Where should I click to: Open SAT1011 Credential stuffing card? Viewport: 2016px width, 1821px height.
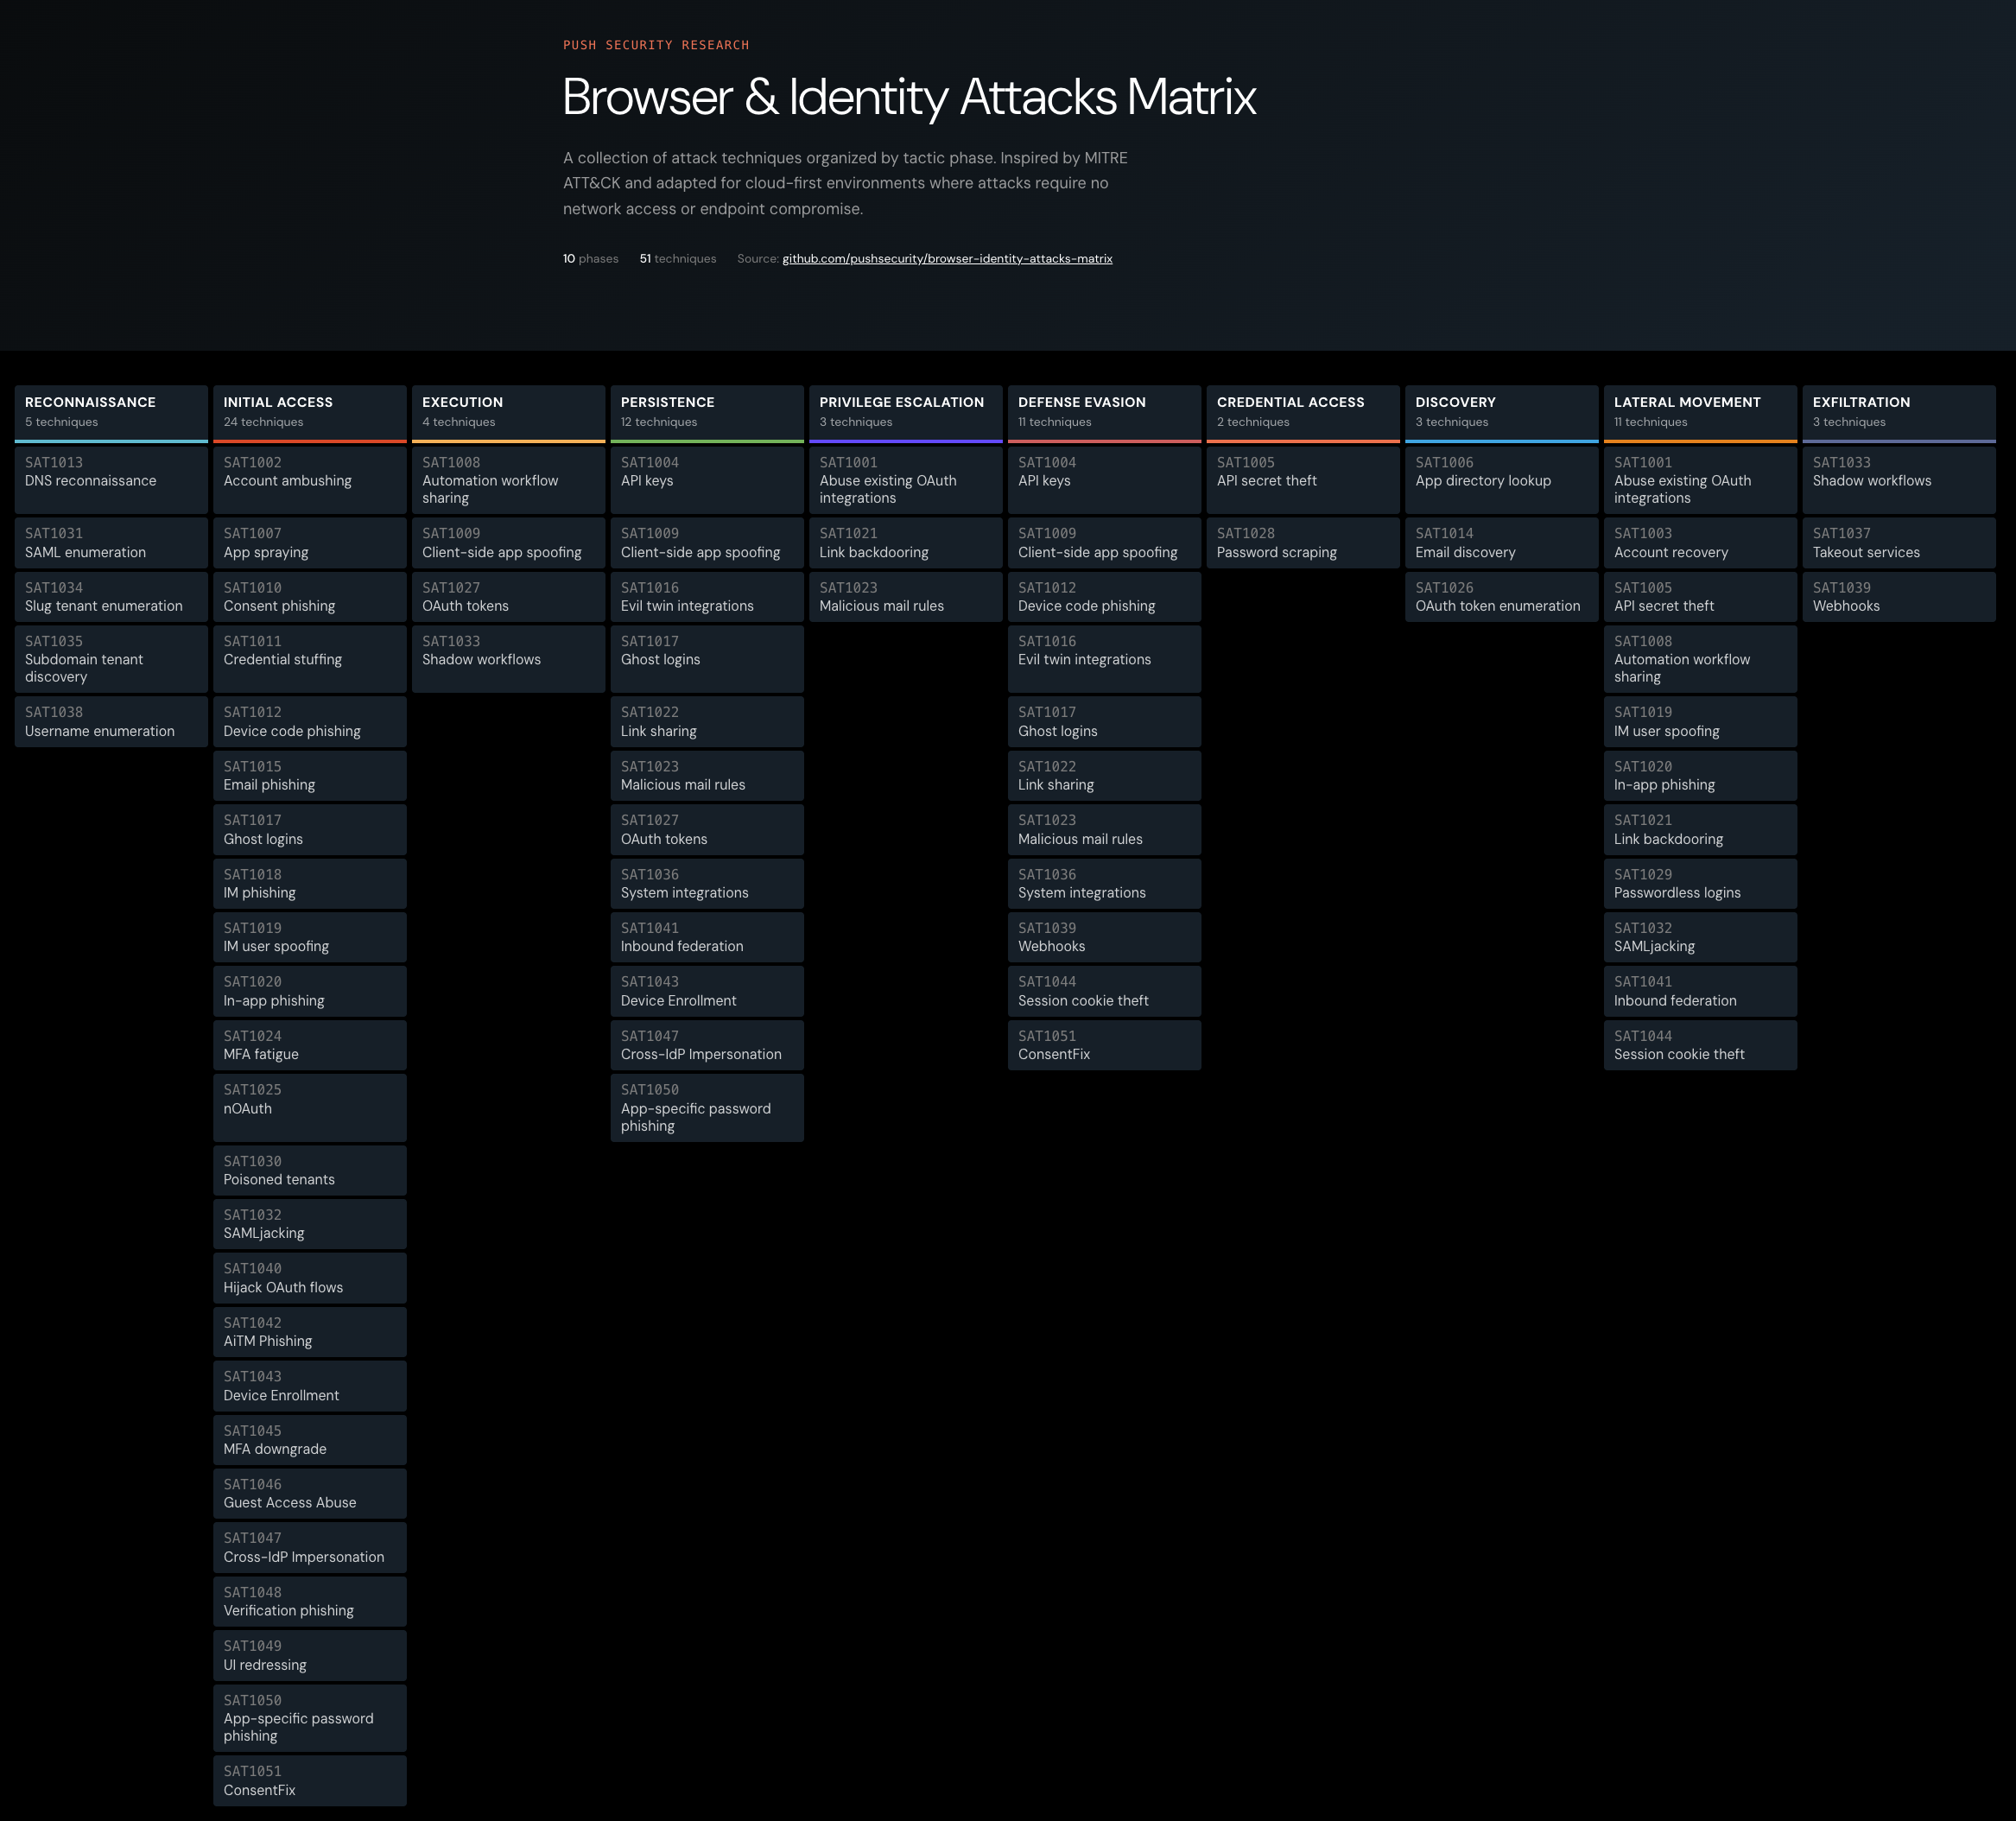(x=310, y=659)
